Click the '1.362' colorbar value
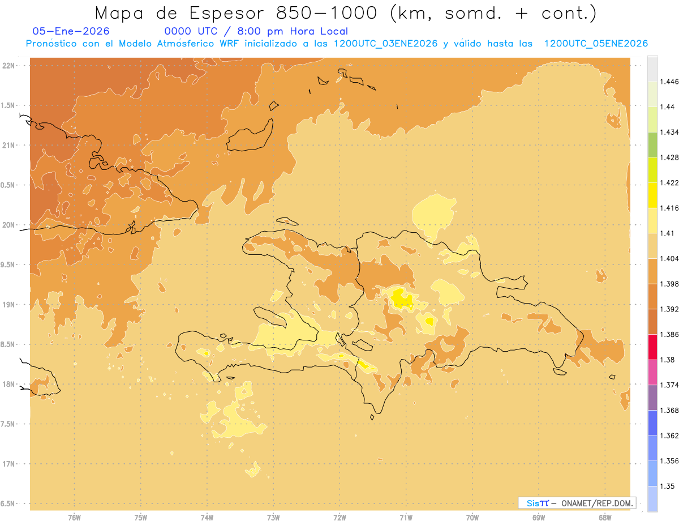The height and width of the screenshot is (525, 679). (669, 436)
